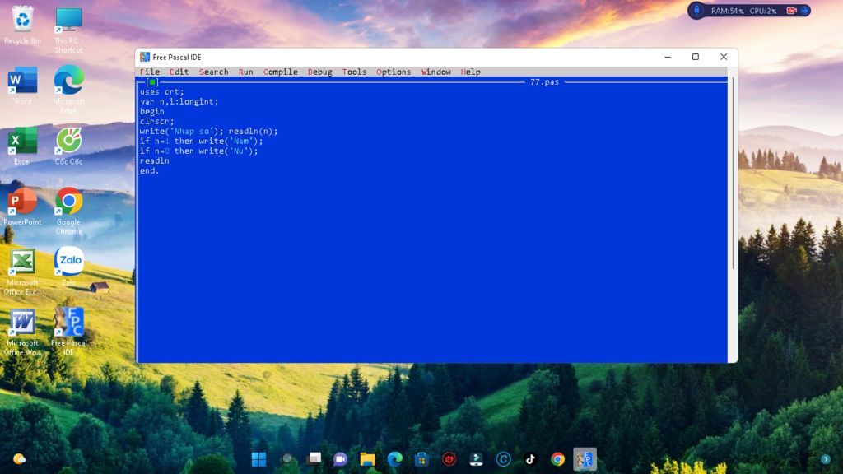This screenshot has width=843, height=474.
Task: Click the 77.pas window title
Action: click(545, 81)
